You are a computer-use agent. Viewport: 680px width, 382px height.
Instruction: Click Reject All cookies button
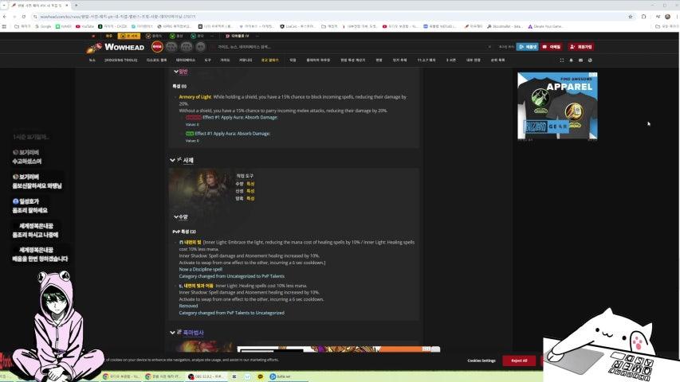pos(519,361)
